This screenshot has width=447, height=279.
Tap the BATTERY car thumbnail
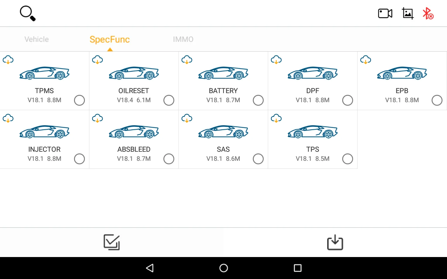223,73
